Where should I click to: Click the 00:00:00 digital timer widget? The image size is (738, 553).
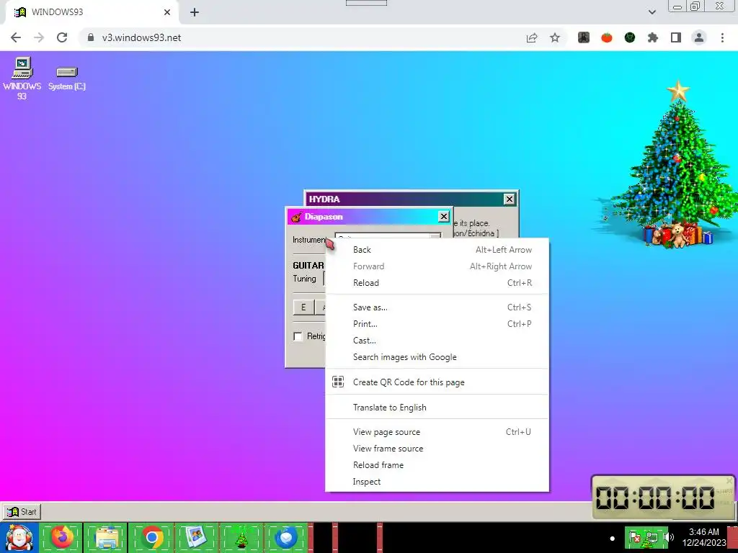[663, 498]
